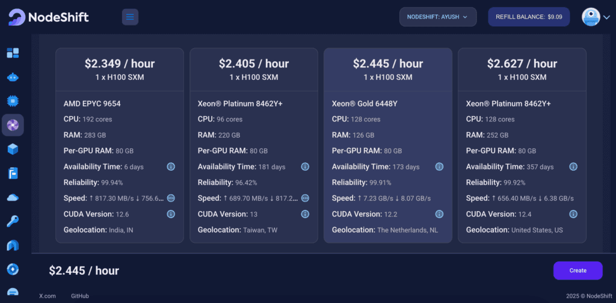Open the GitHub footer link
The image size is (616, 303).
(x=79, y=296)
